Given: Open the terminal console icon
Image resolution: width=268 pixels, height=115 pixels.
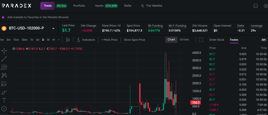Looking at the screenshot, I should point(255,6).
